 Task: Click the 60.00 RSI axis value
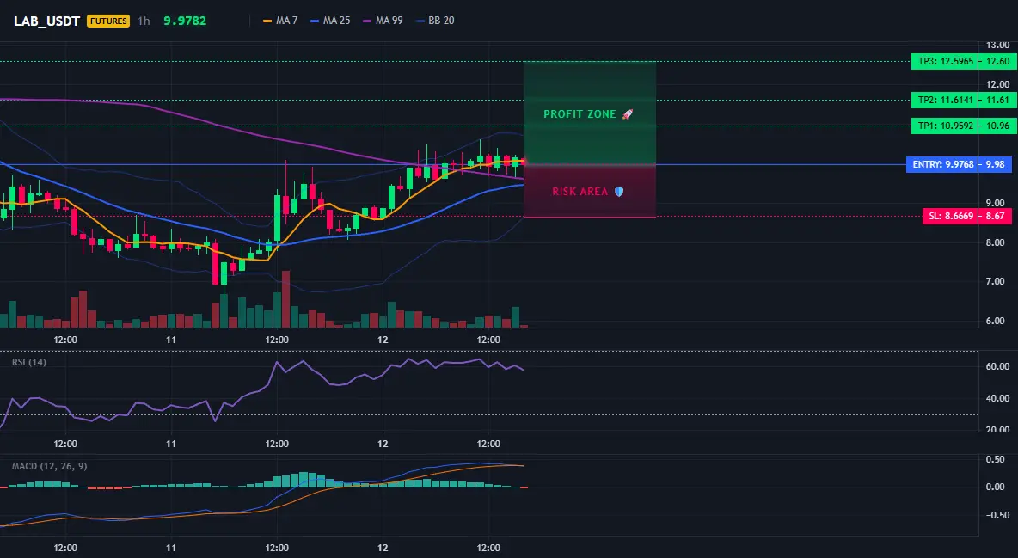(998, 366)
